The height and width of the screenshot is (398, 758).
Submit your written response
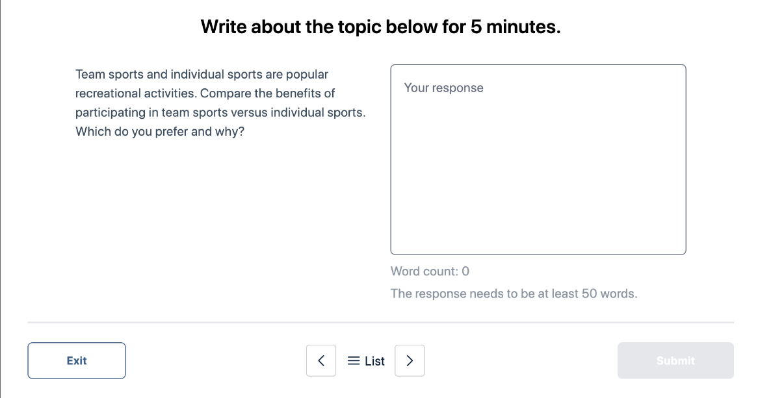pyautogui.click(x=675, y=360)
